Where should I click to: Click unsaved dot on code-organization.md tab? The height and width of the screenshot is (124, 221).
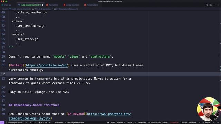(42, 5)
